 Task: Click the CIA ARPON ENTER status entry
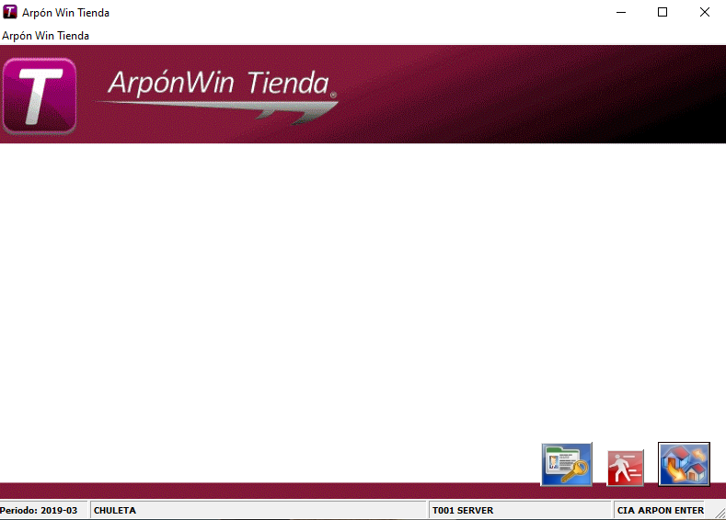pyautogui.click(x=660, y=510)
